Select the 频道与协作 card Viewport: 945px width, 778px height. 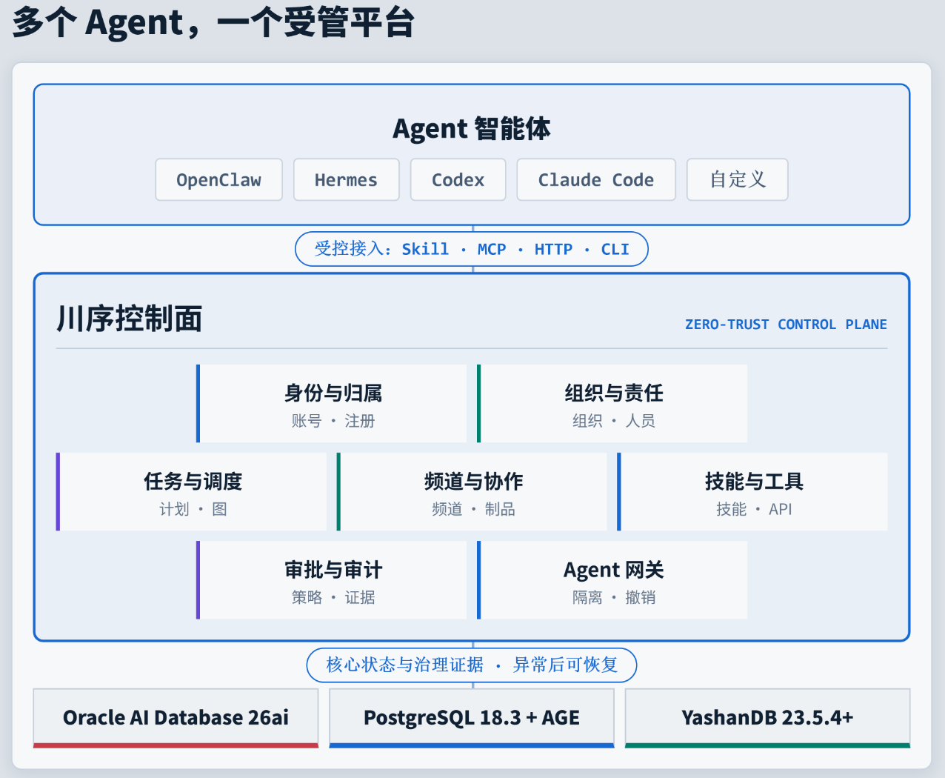472,492
